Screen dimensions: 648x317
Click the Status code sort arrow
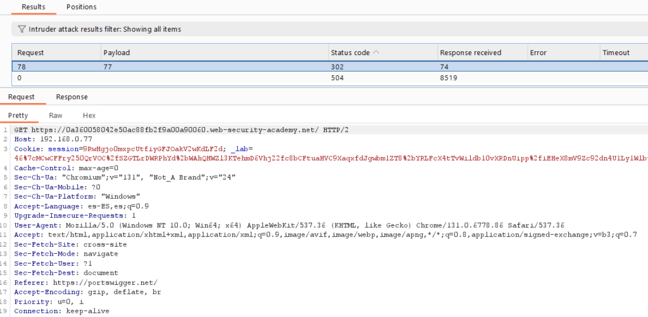376,53
